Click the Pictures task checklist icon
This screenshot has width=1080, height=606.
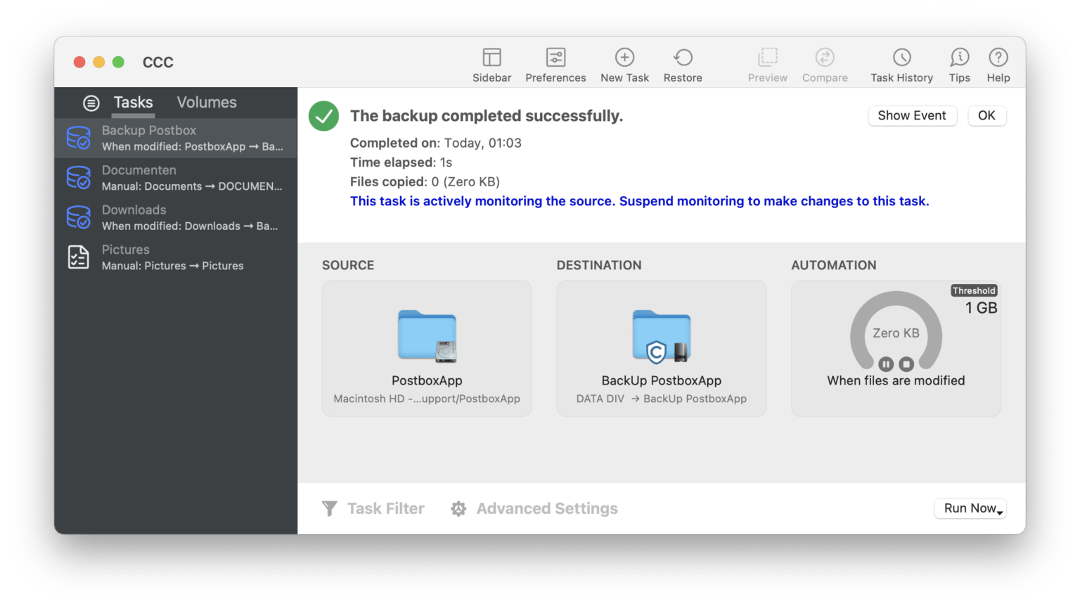(x=78, y=257)
